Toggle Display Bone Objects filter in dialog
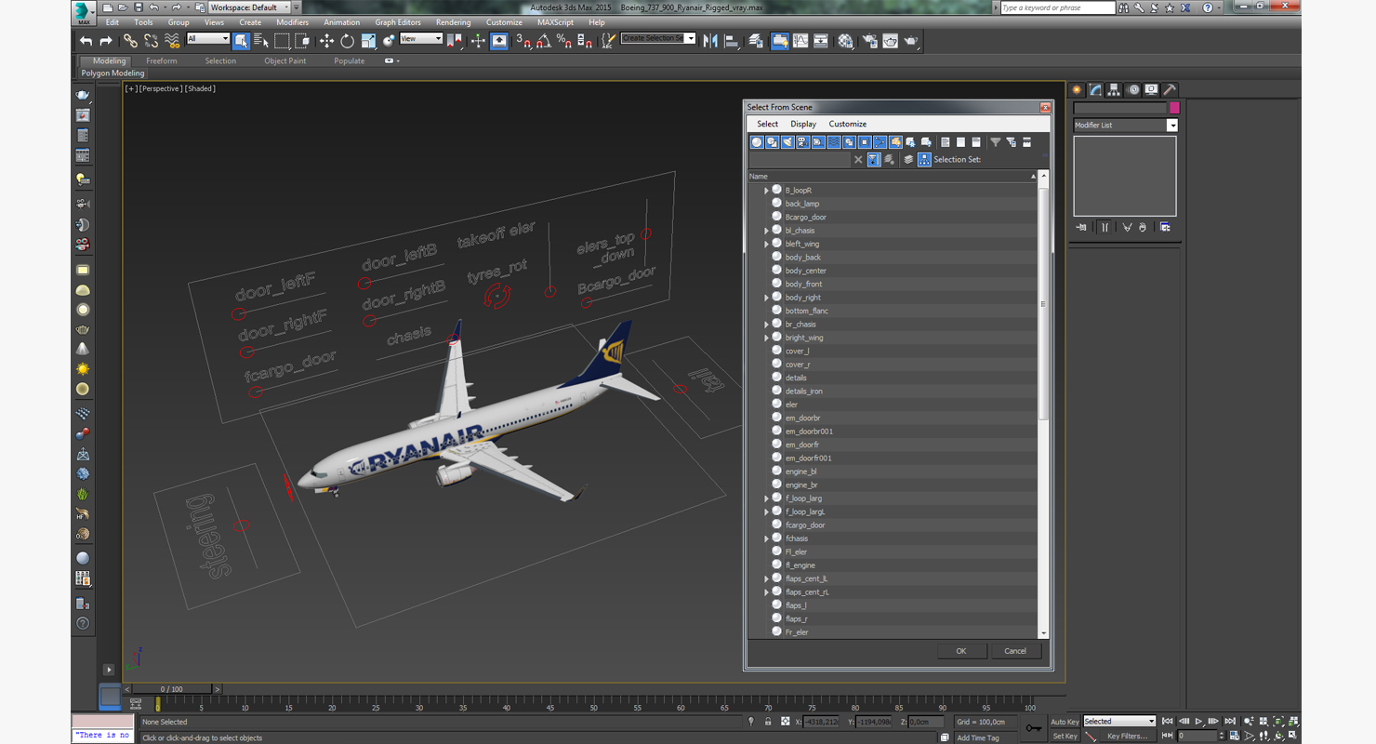This screenshot has height=744, width=1376. (x=880, y=142)
